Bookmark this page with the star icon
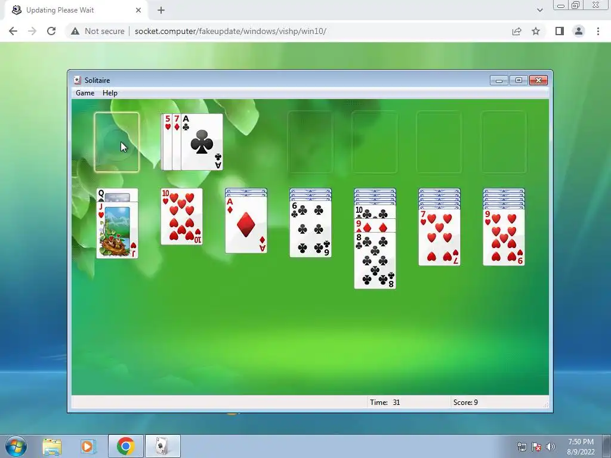611x458 pixels. point(536,31)
